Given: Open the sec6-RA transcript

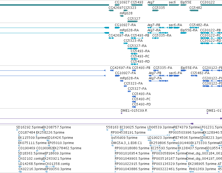Looking at the screenshot, I should (175, 25).
